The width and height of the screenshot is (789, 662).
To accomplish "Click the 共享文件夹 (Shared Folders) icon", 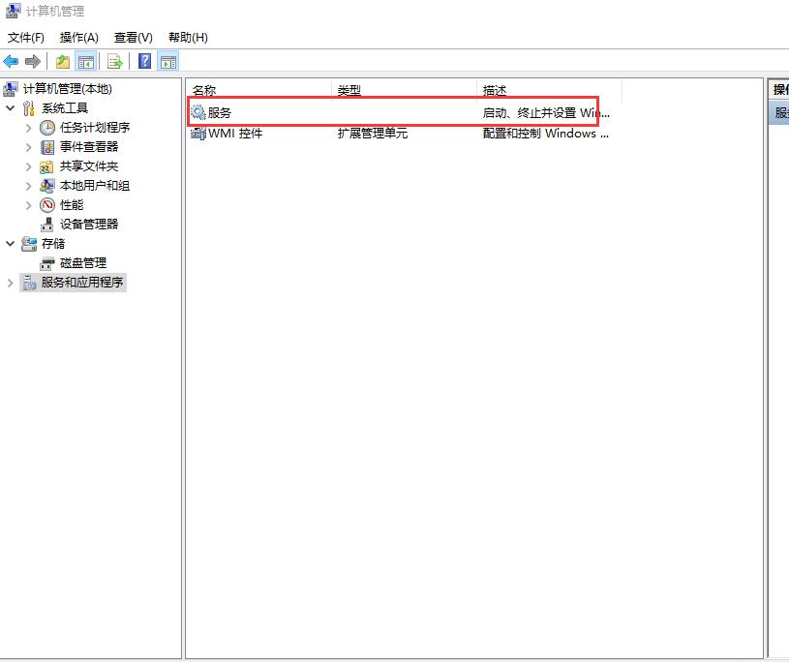I will point(46,165).
